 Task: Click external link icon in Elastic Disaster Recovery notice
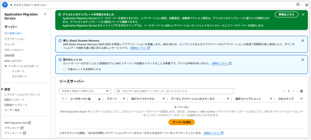(148, 48)
